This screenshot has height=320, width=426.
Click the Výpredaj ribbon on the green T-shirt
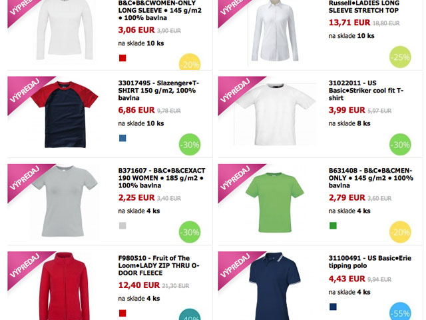236,179
